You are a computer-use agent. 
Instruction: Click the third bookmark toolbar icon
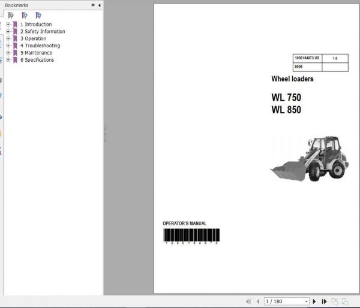pos(38,16)
